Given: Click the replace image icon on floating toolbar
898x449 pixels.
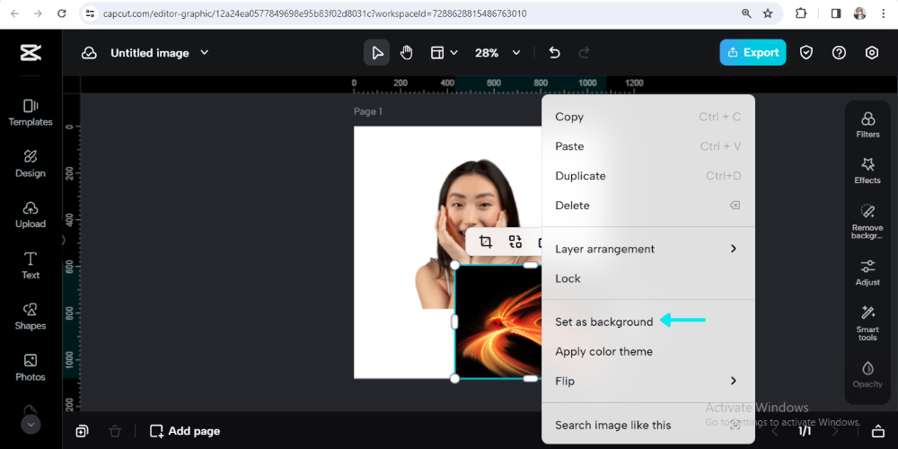Looking at the screenshot, I should 515,242.
